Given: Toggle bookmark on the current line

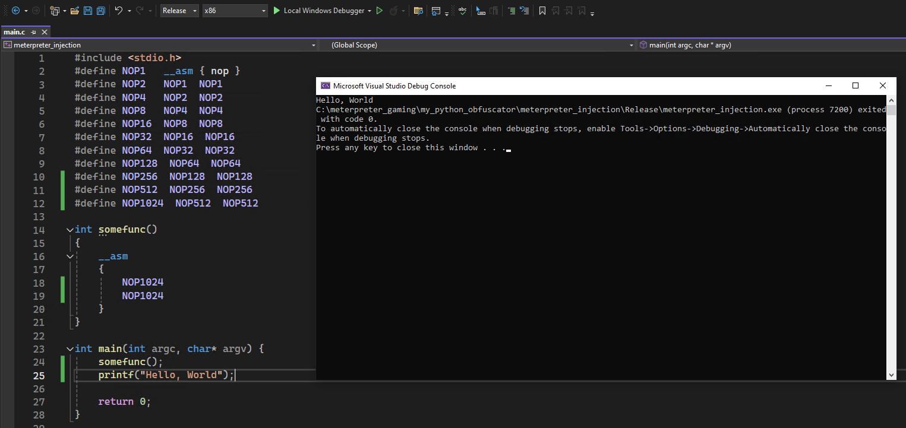Looking at the screenshot, I should click(542, 11).
